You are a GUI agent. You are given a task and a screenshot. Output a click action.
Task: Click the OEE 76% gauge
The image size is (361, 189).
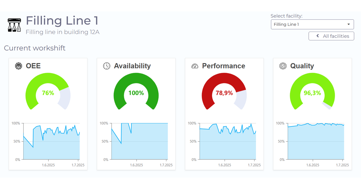click(48, 93)
